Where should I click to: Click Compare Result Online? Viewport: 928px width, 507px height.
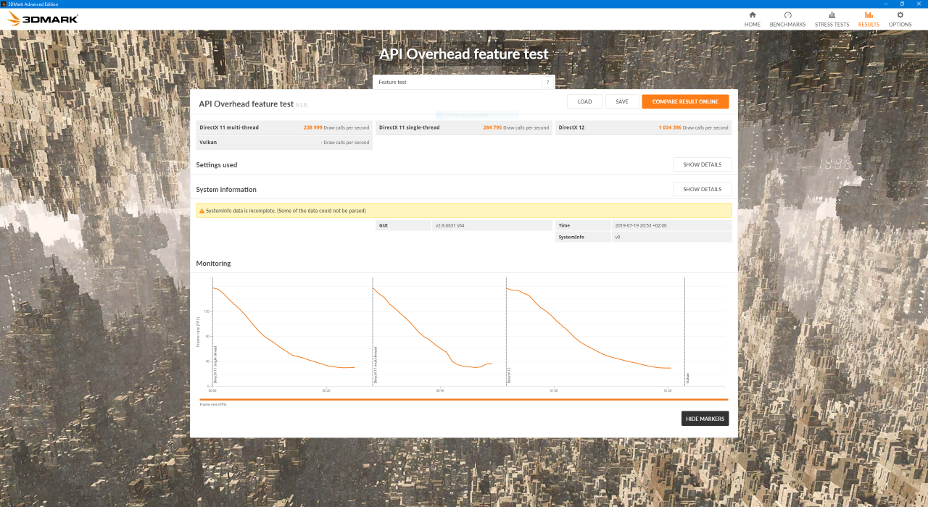coord(685,101)
